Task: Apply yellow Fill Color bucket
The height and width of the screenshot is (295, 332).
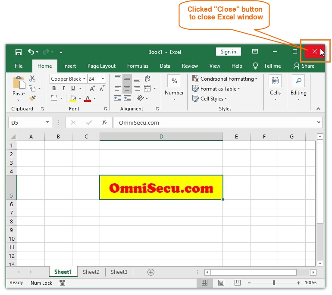Action: [x=73, y=98]
